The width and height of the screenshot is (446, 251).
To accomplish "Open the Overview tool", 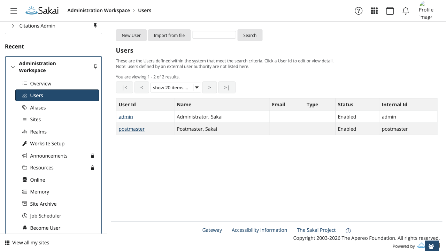I will click(57, 84).
